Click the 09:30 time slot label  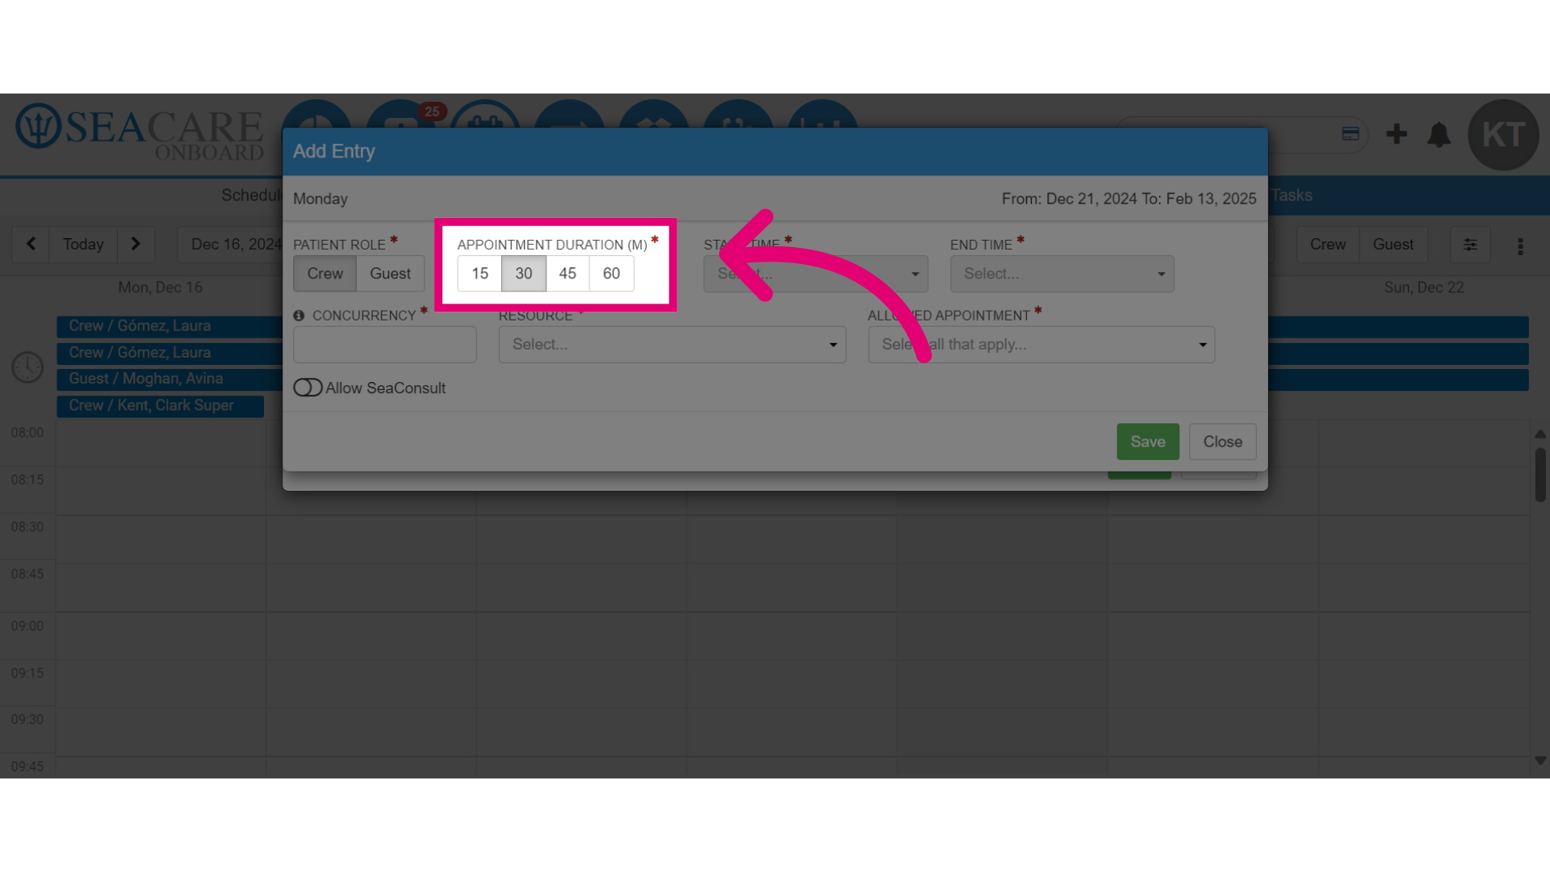tap(27, 719)
